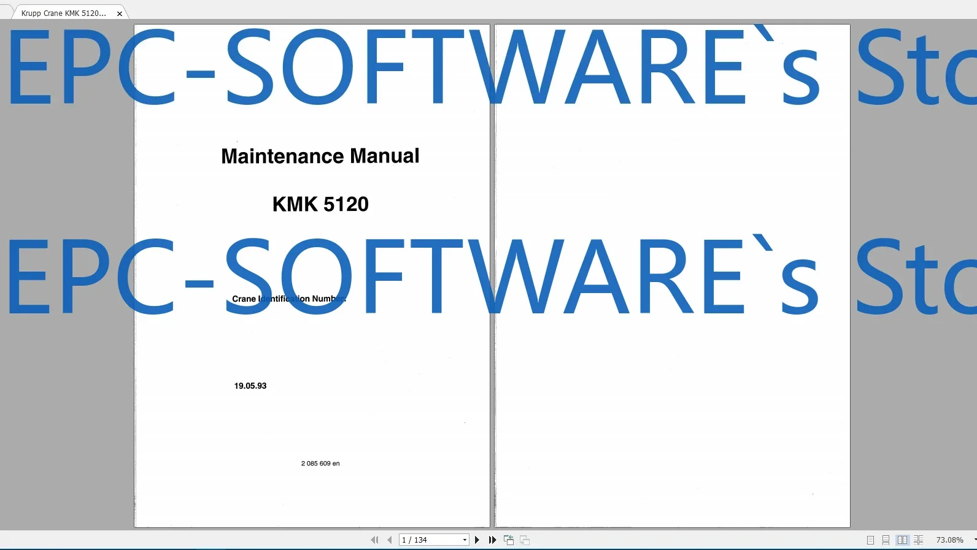Screen dimensions: 977x550
Task: Click the date 19.05.93
Action: pos(250,386)
